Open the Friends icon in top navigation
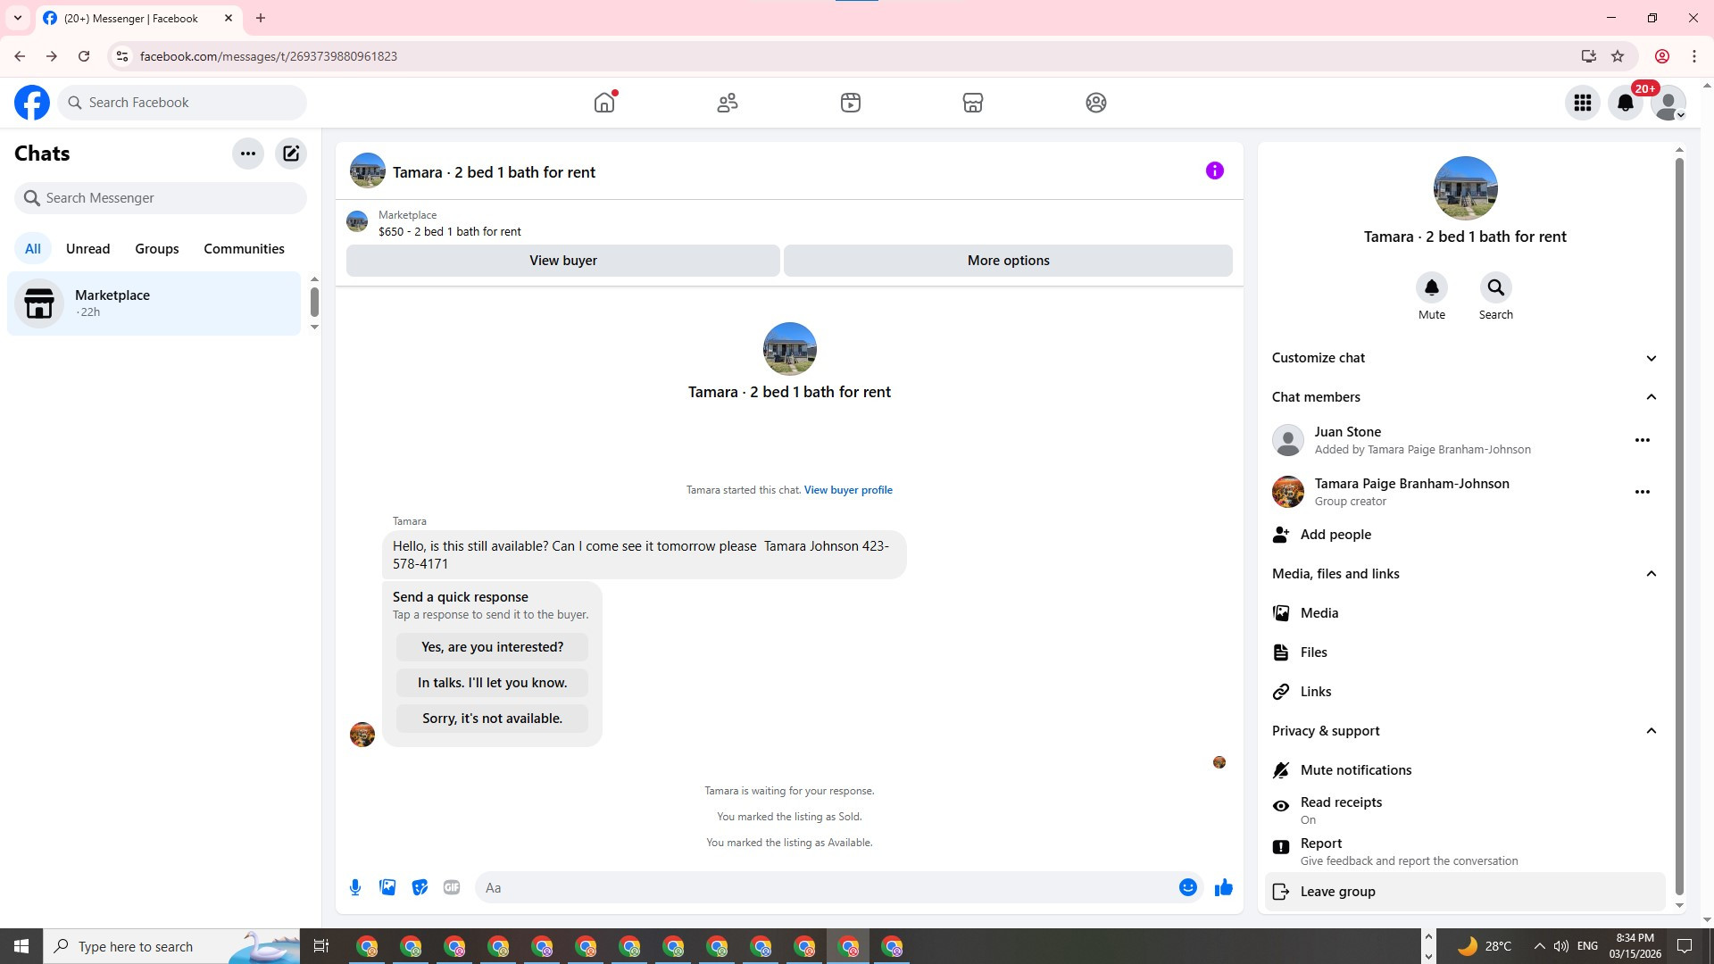The width and height of the screenshot is (1714, 964). [728, 103]
